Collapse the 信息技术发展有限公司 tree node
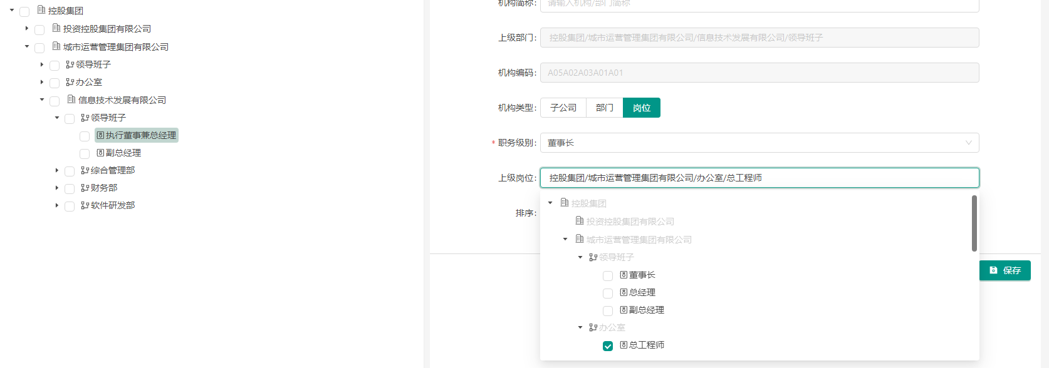 point(42,100)
